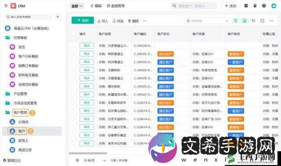Image resolution: width=281 pixels, height=166 pixels.
Task: Open the 业绩目标看板 dashboard icon
Action: [12, 84]
